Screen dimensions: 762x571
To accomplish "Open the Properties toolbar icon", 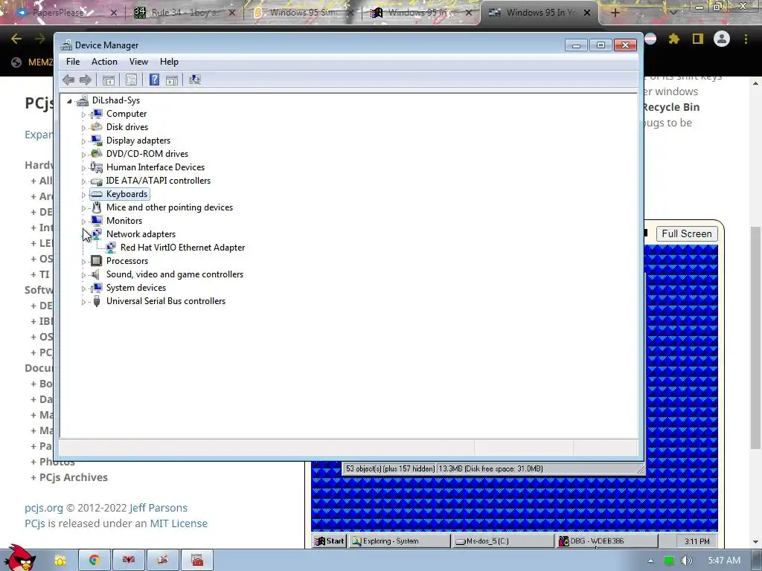I will [x=131, y=80].
